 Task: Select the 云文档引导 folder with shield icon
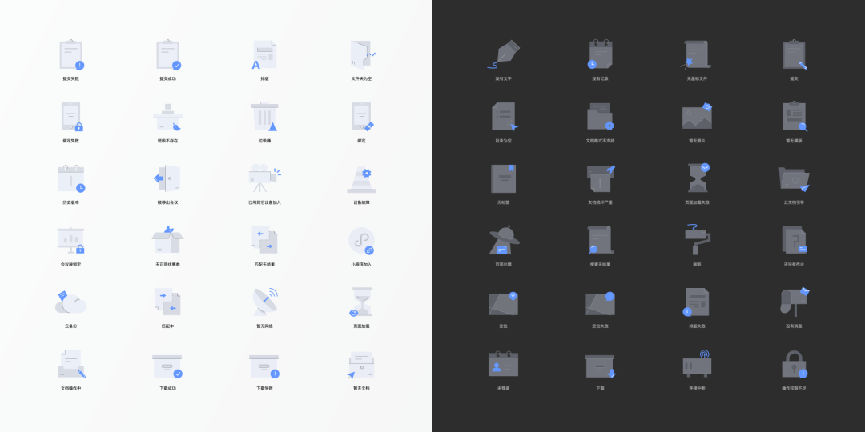click(794, 179)
